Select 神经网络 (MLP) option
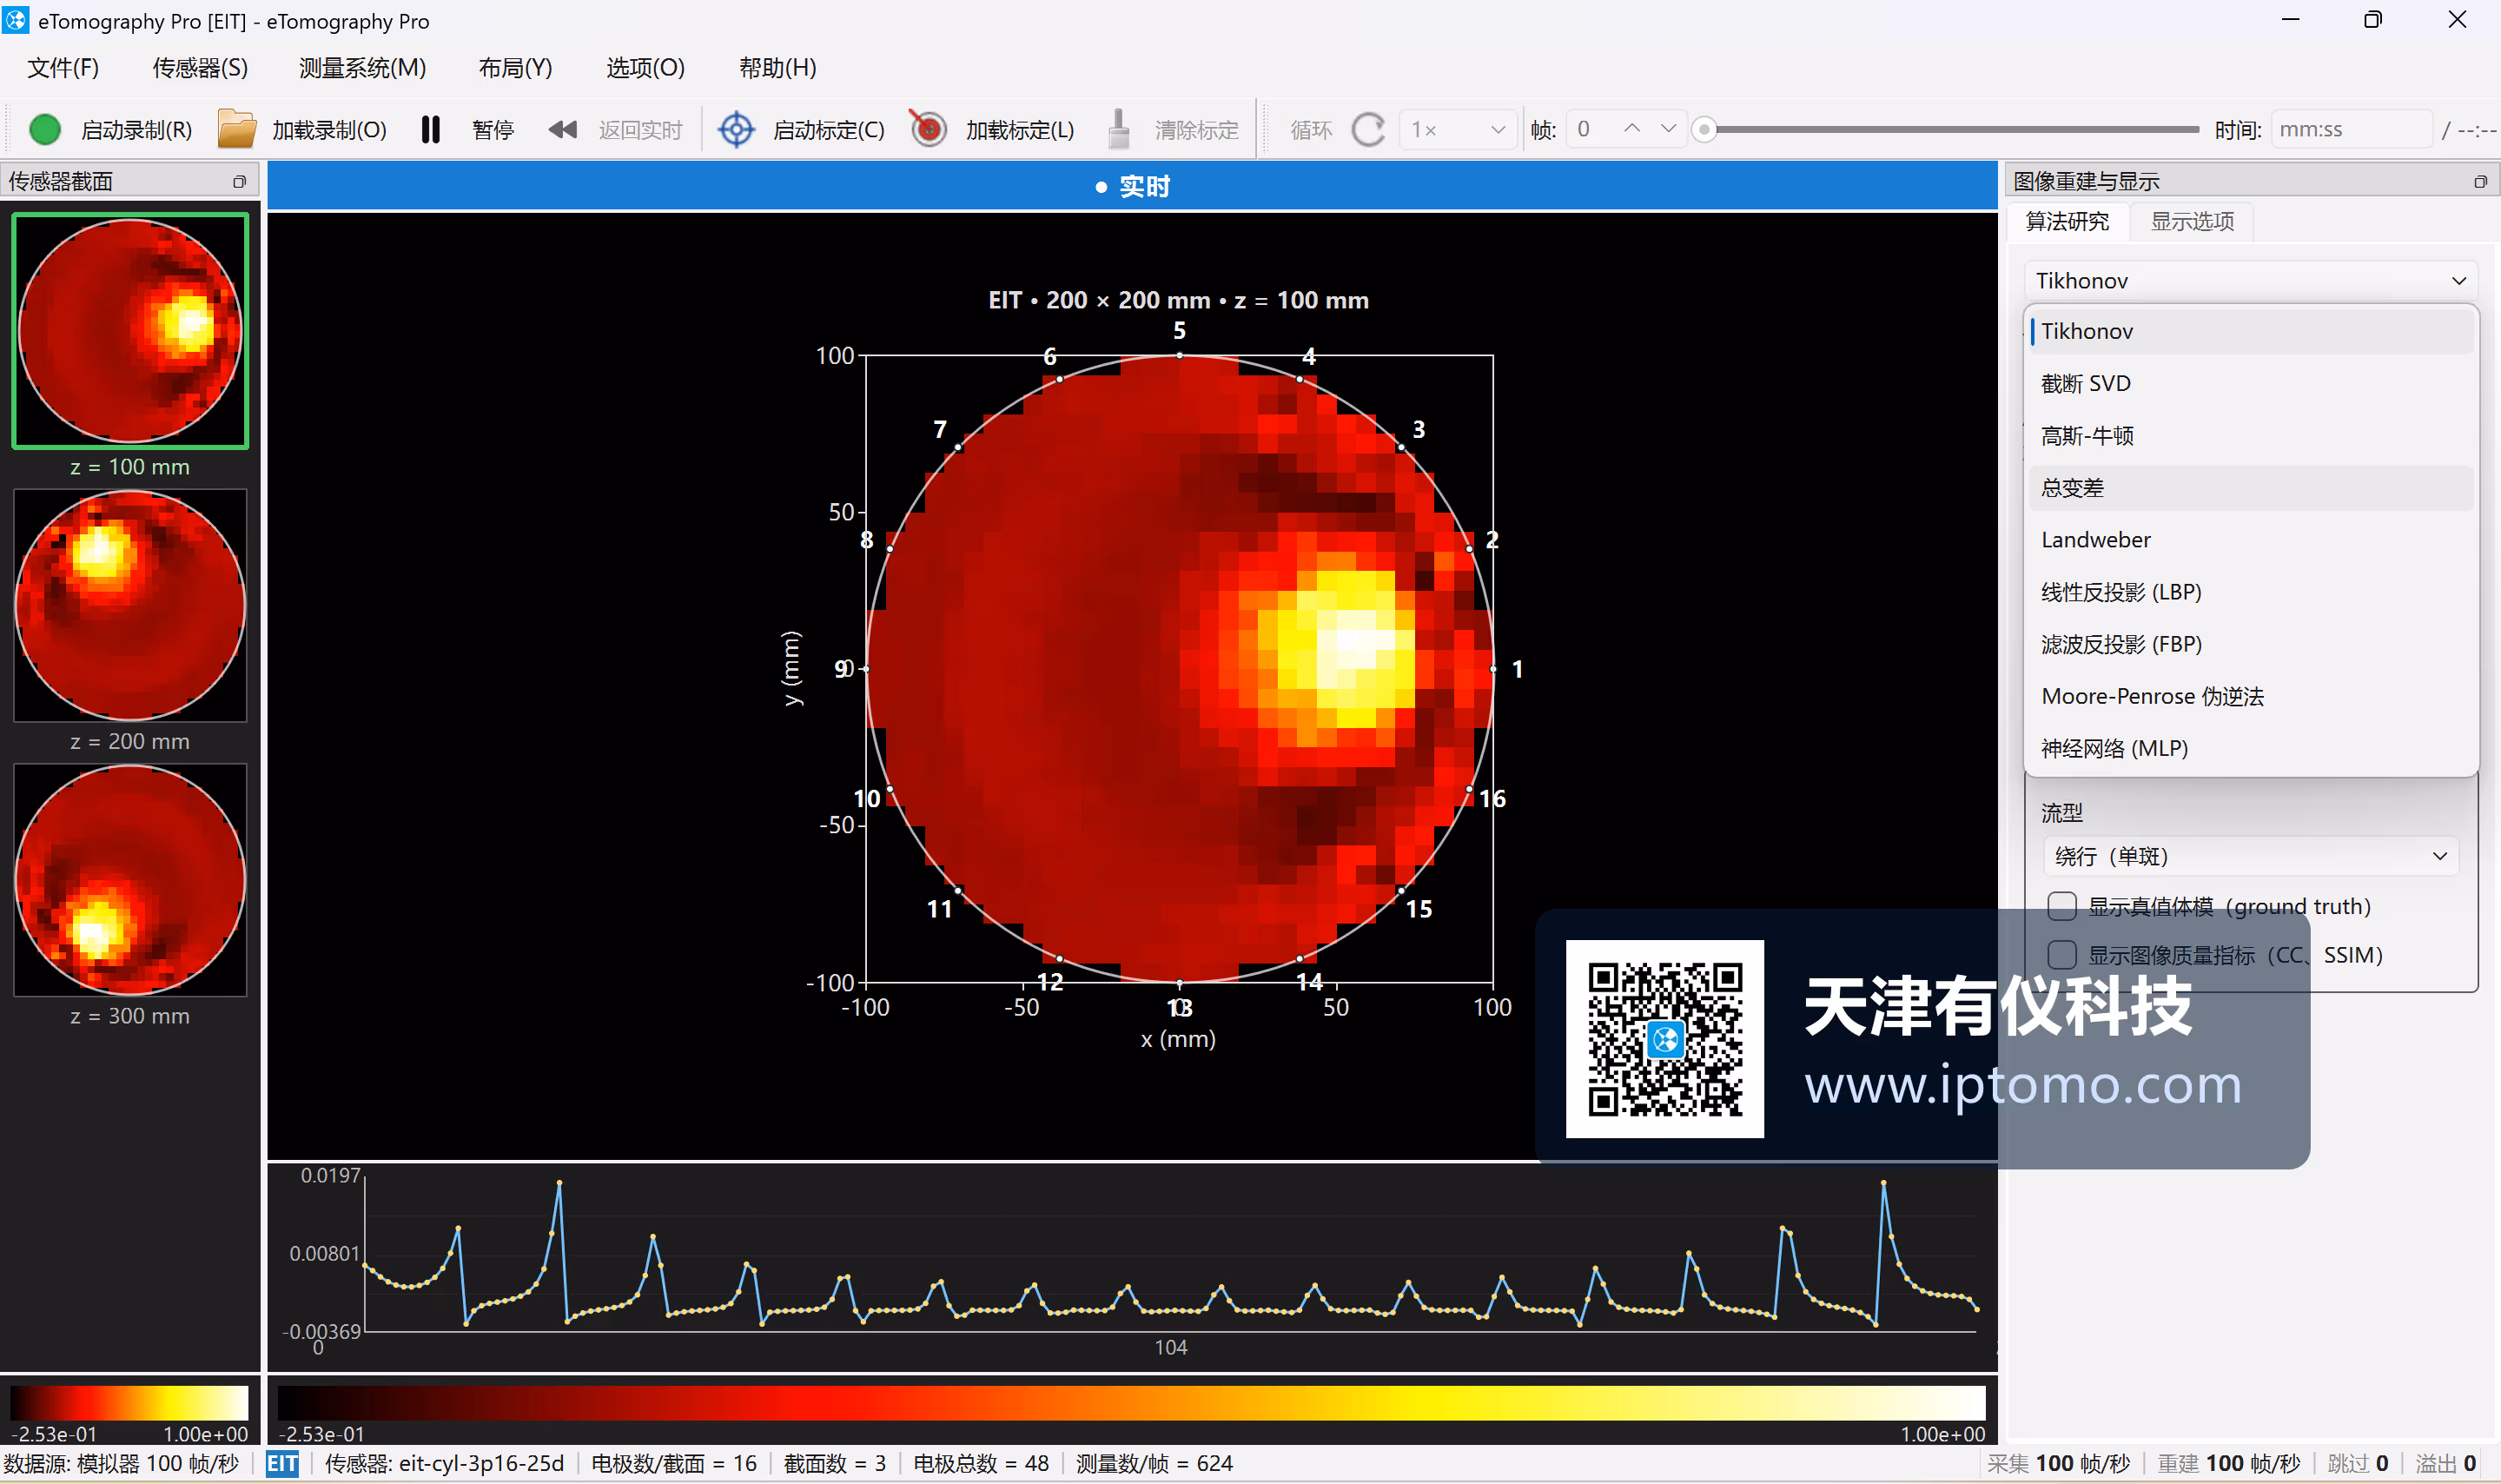 2251,748
